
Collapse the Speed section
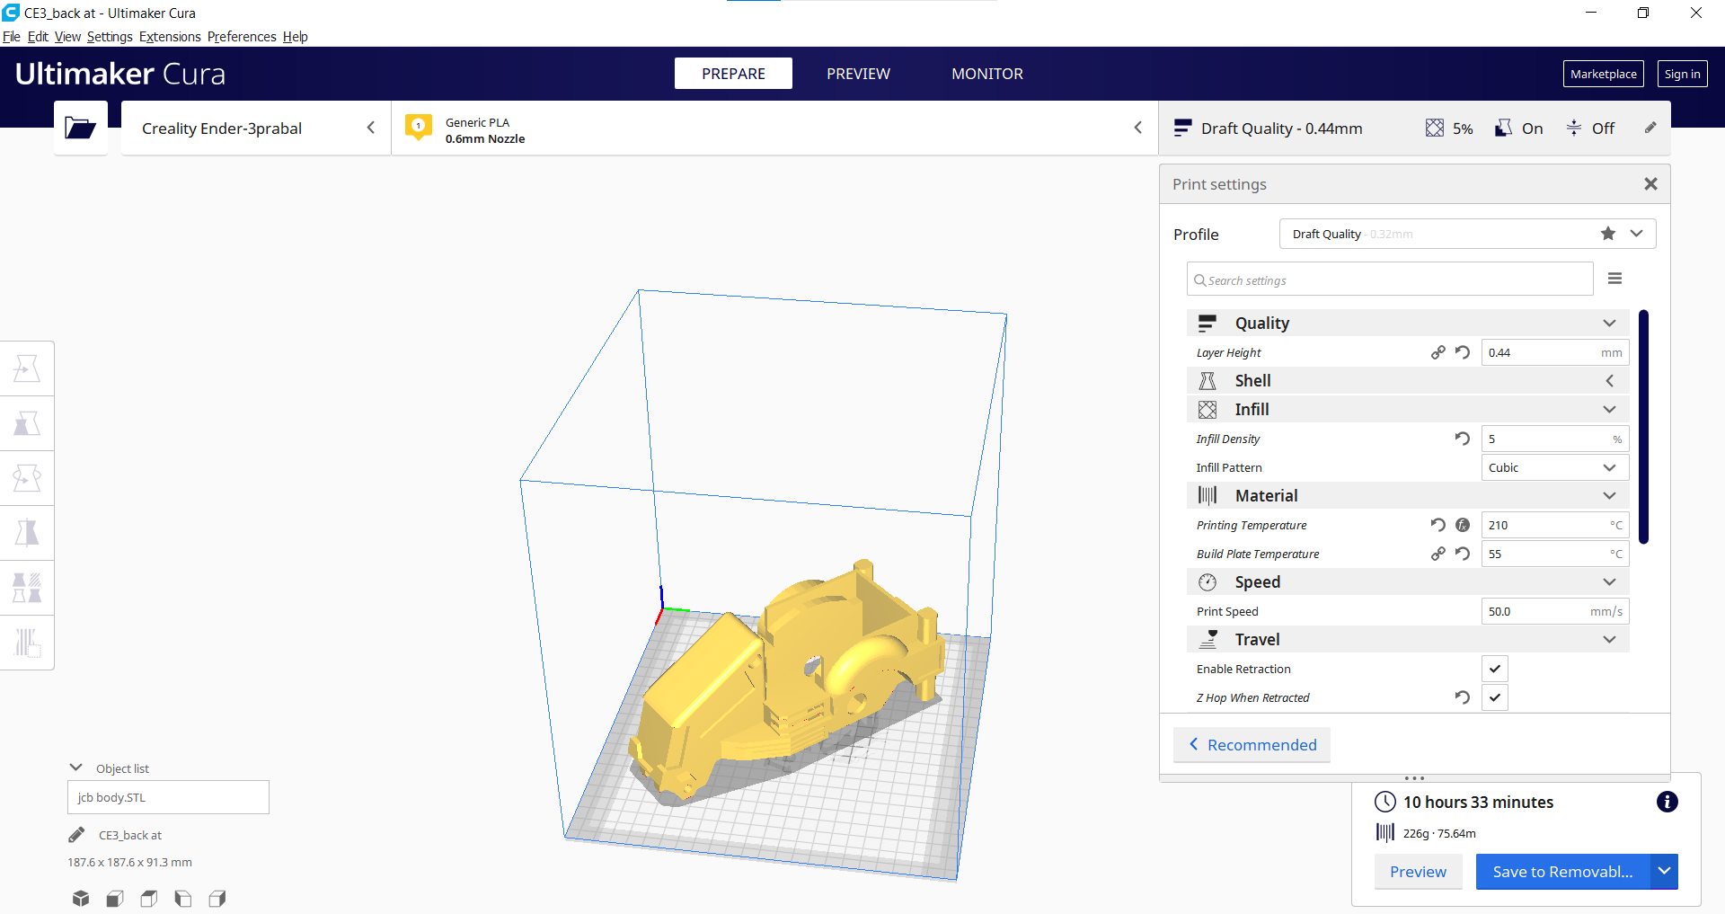click(x=1408, y=581)
